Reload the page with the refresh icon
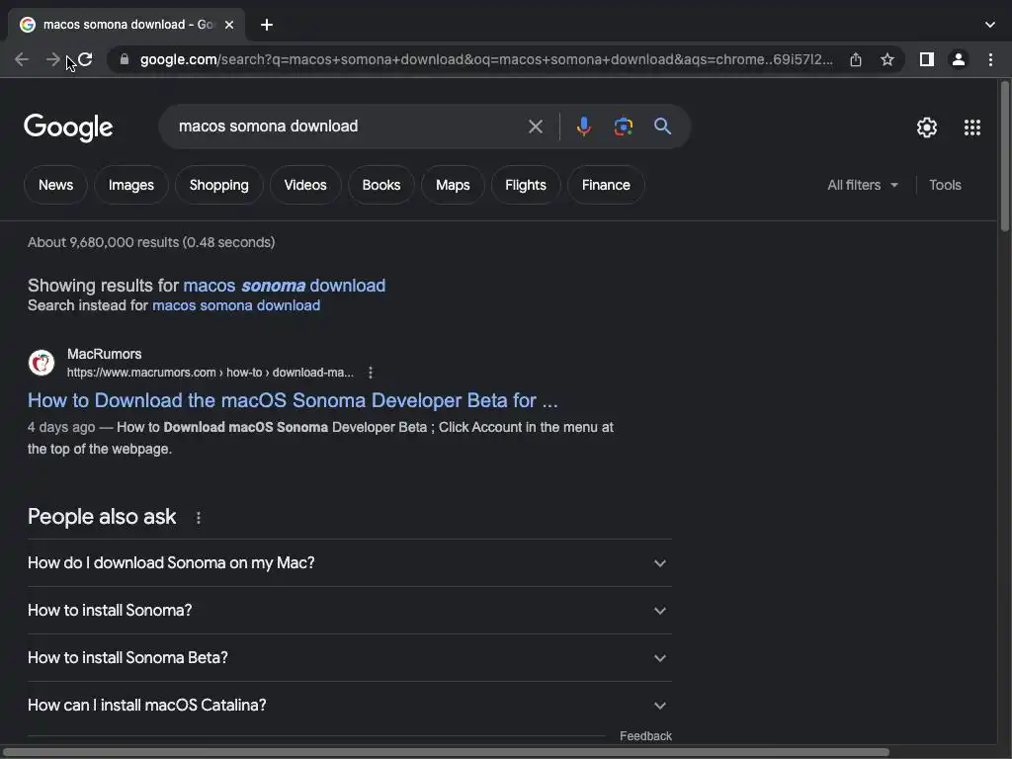The width and height of the screenshot is (1012, 759). point(85,60)
